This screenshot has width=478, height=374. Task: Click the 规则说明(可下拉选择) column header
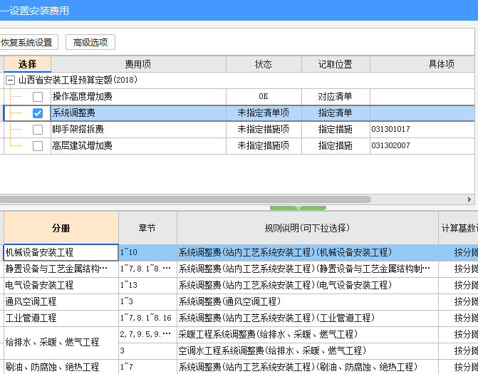pos(308,228)
